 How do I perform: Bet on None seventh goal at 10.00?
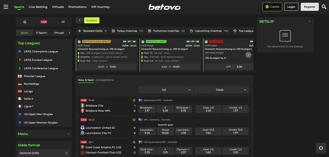165,131
